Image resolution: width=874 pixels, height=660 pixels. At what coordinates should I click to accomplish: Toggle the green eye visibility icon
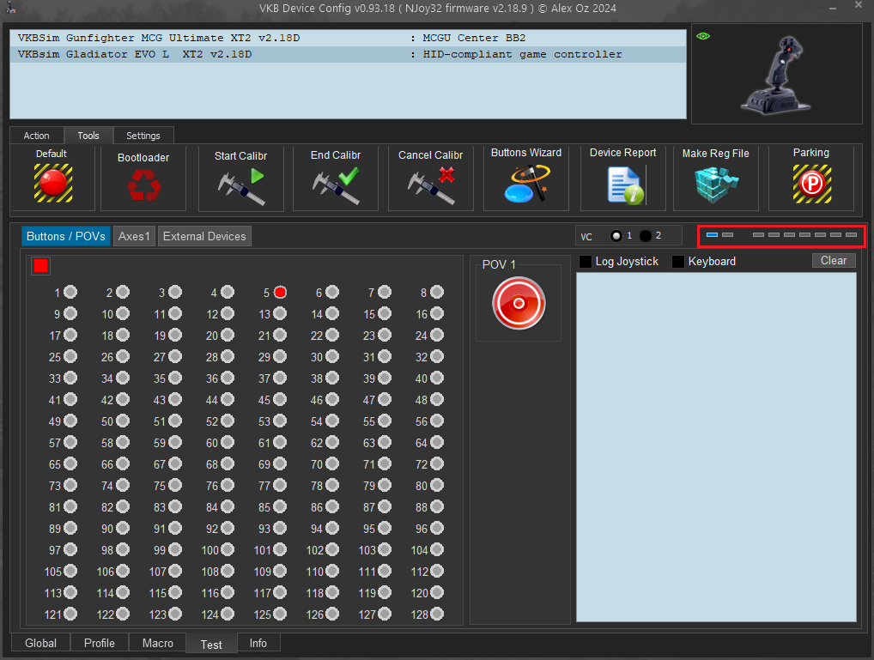point(703,36)
